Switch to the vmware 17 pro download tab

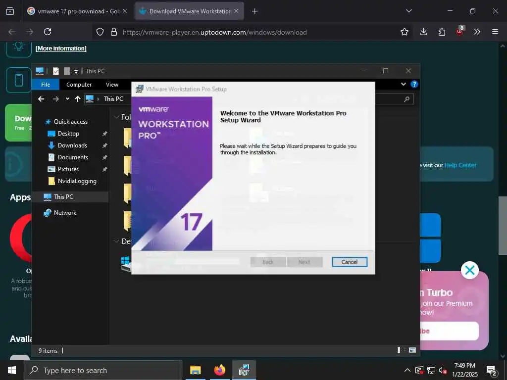pyautogui.click(x=78, y=11)
